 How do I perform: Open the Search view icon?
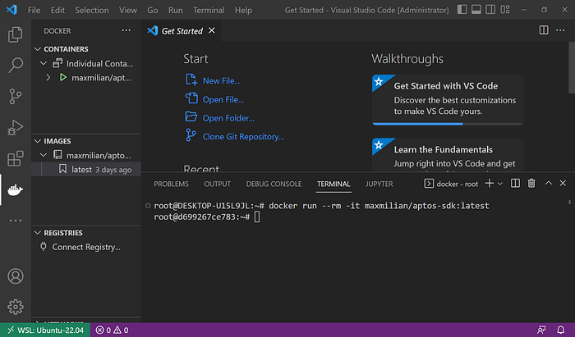16,65
